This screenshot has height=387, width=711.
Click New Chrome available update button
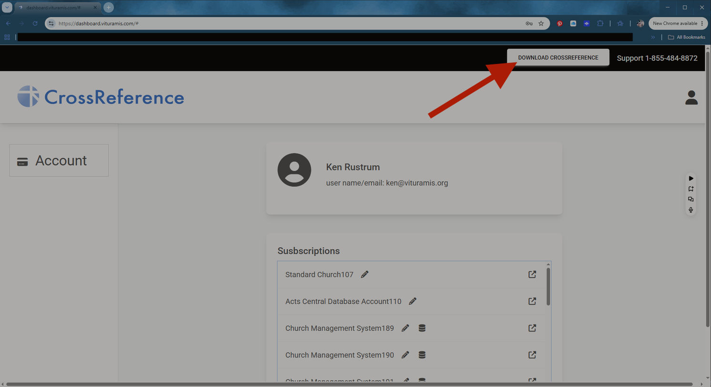pos(678,23)
